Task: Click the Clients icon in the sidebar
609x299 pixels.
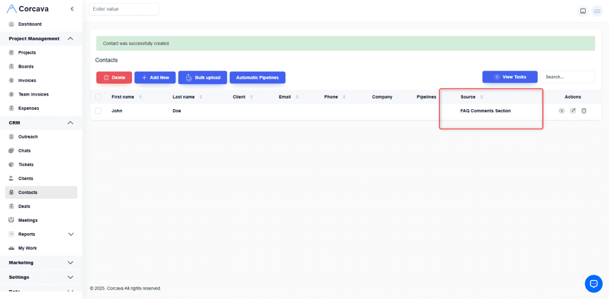Action: click(x=11, y=179)
